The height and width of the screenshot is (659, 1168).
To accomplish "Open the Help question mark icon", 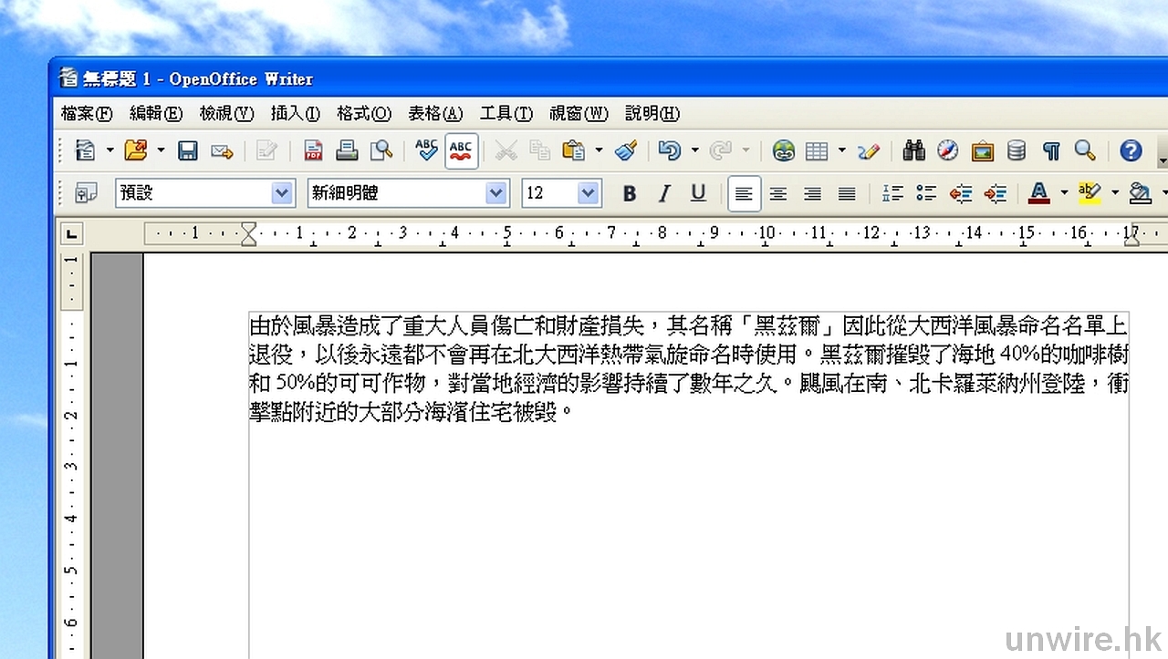I will [x=1131, y=150].
